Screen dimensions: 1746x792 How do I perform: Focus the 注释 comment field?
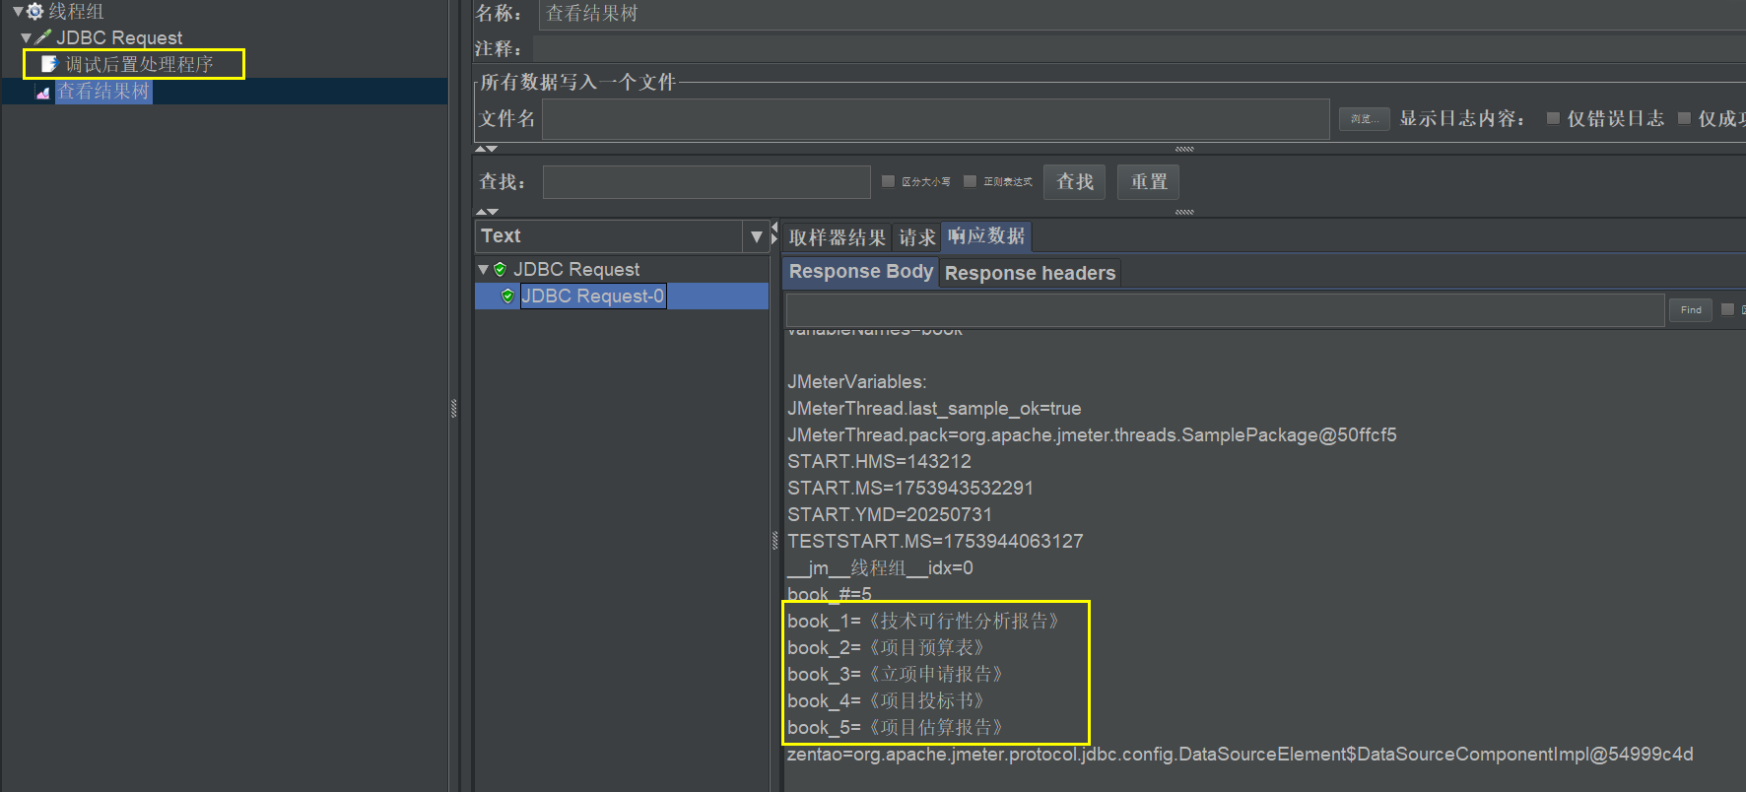(1140, 48)
